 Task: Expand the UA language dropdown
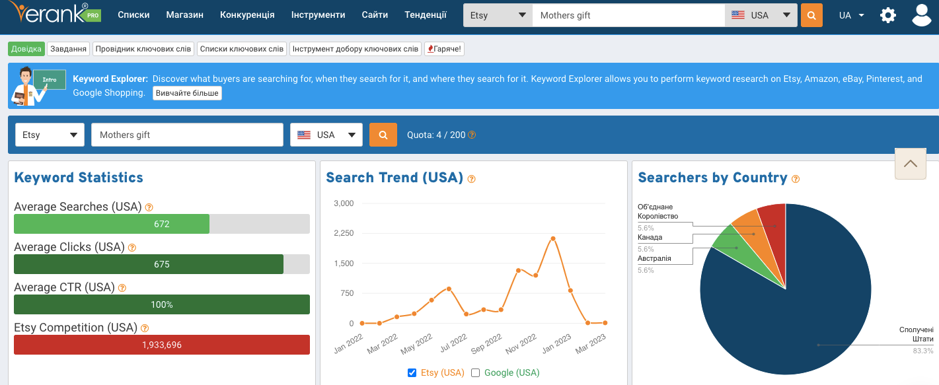pyautogui.click(x=852, y=15)
